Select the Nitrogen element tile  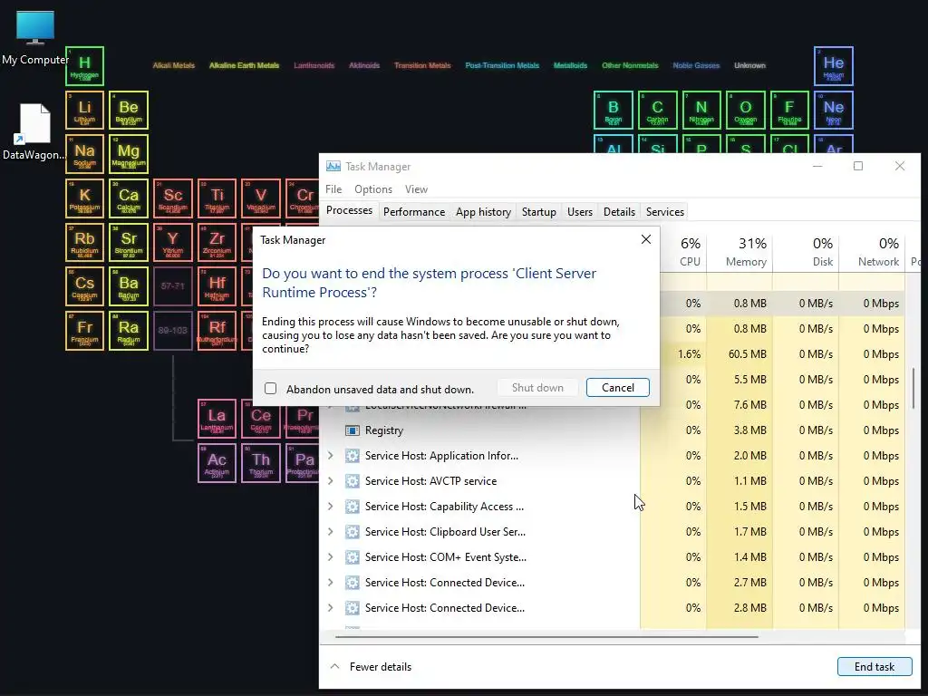tap(701, 110)
